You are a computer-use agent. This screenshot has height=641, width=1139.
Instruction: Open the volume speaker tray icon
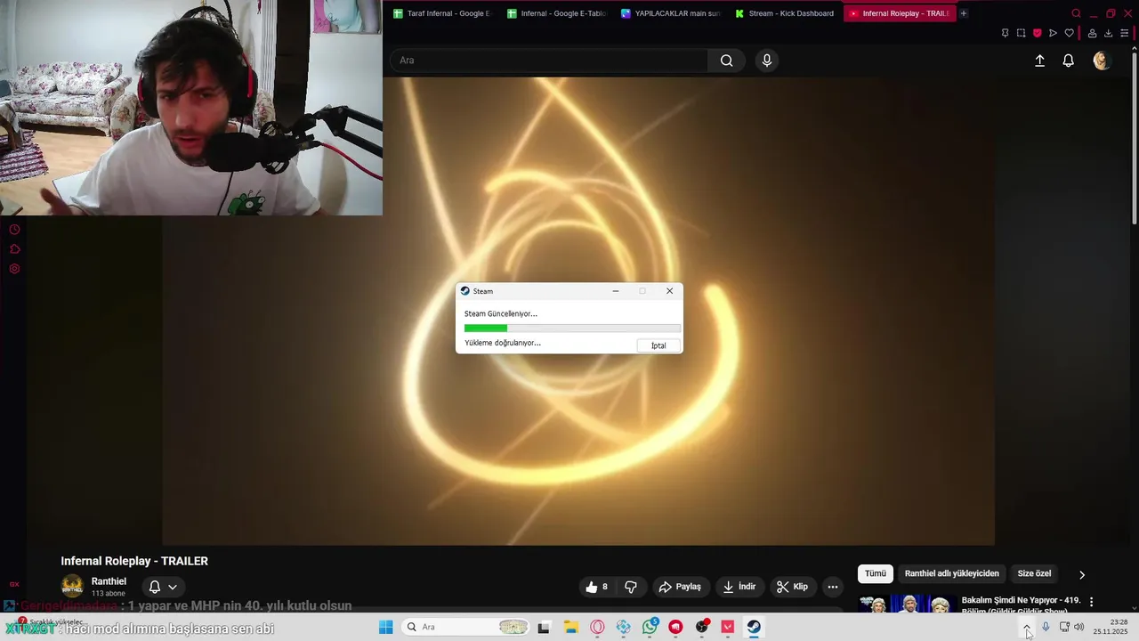[1079, 627]
